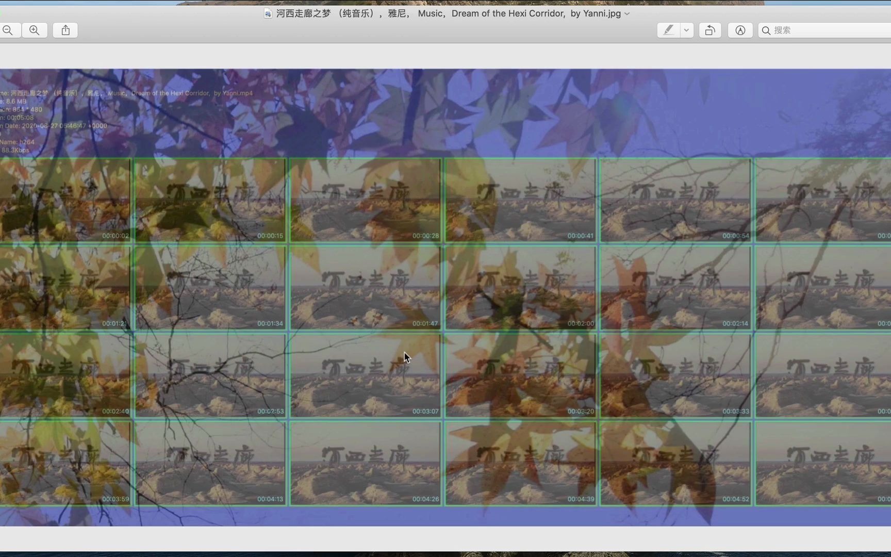Click the magnifier icon in search field
Image resolution: width=891 pixels, height=557 pixels.
766,30
